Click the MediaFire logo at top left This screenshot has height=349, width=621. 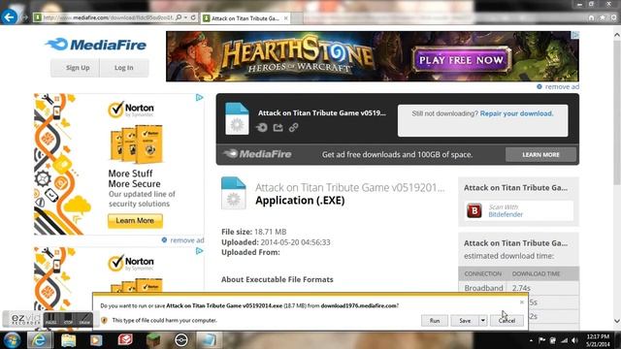pos(96,45)
